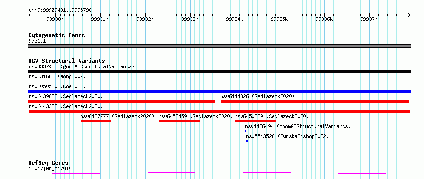Screen dimensions: 424x179
Task: Click the 99933k ruler tick label
Action: point(190,19)
